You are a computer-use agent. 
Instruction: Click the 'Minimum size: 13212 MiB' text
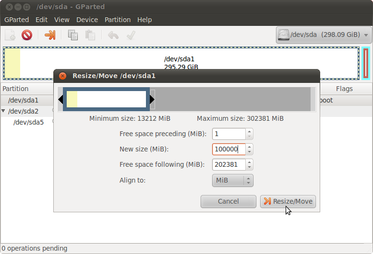[x=130, y=118]
